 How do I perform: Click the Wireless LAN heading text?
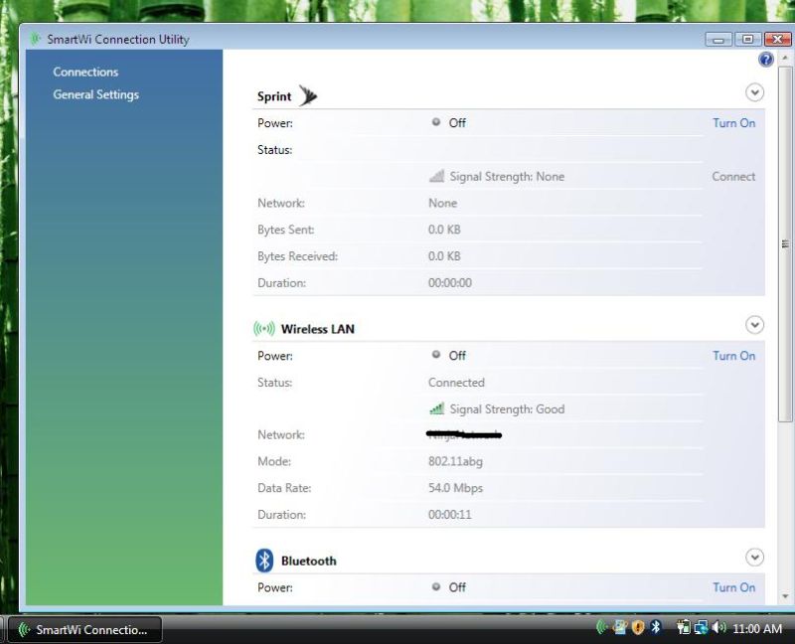click(x=318, y=329)
